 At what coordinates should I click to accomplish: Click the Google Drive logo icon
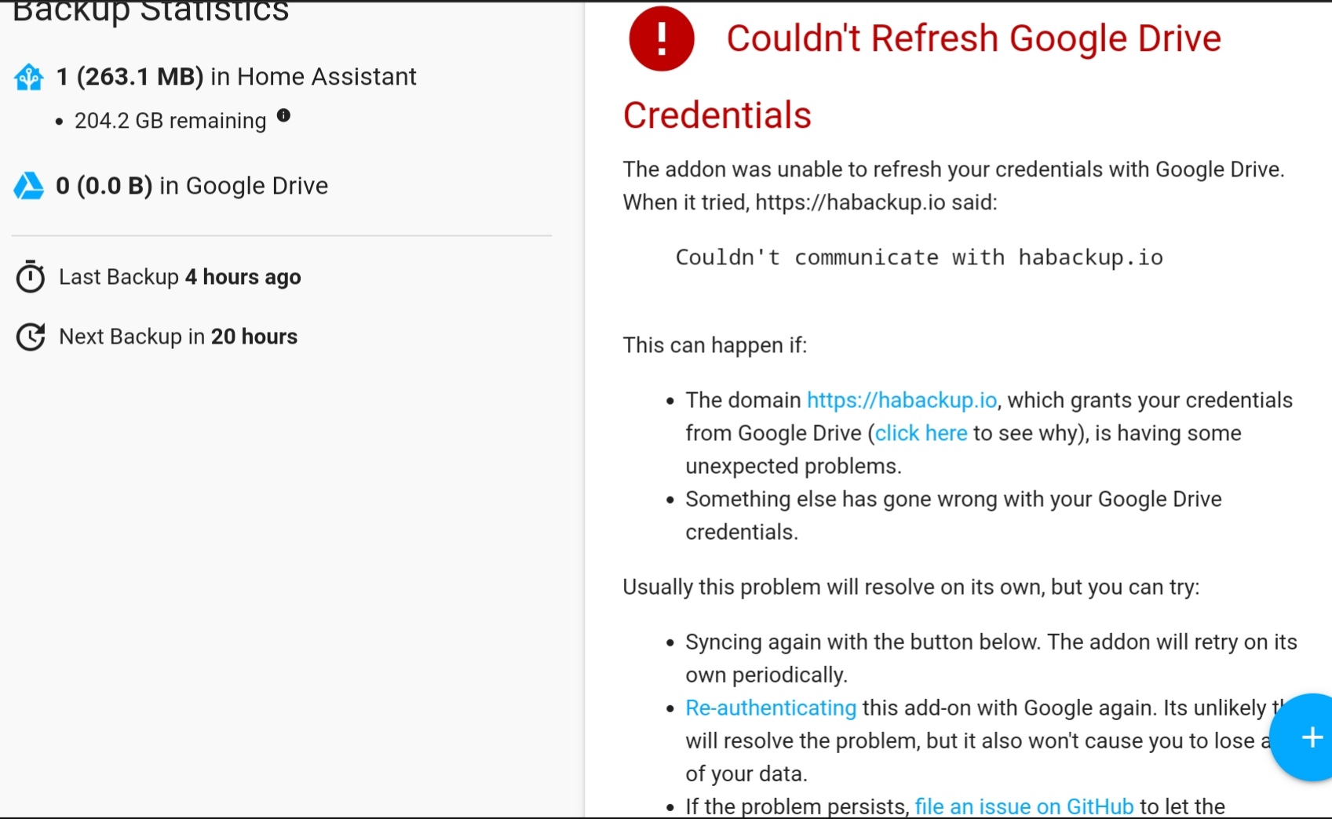29,186
